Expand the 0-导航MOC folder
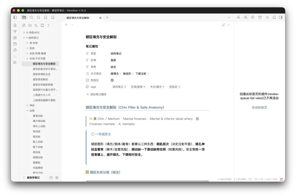This screenshot has width=296, height=196. pyautogui.click(x=24, y=32)
